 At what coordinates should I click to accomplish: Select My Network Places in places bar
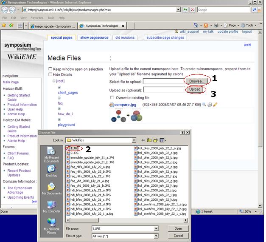click(52, 226)
